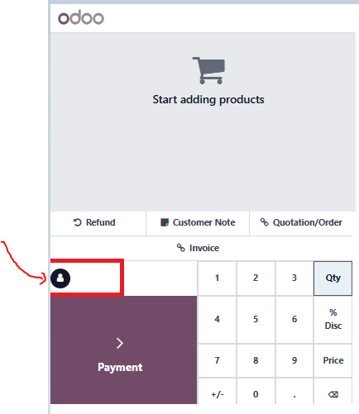The width and height of the screenshot is (359, 414).
Task: Open Quotation/Order link
Action: [x=301, y=222]
